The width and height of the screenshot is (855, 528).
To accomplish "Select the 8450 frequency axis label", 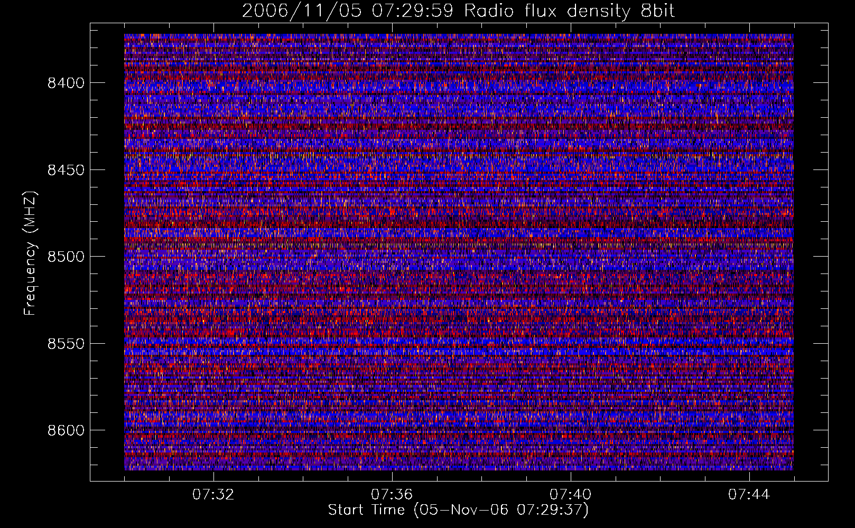I will tap(66, 170).
